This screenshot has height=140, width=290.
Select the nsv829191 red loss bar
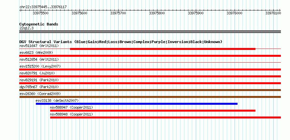(150, 83)
